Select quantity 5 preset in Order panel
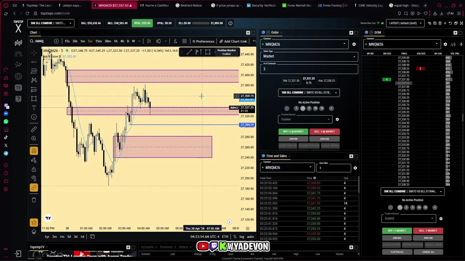The image size is (465, 261). tap(309, 108)
